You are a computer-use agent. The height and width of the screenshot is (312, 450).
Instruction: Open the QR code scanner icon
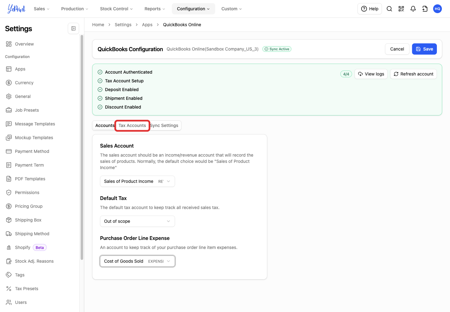tap(401, 9)
